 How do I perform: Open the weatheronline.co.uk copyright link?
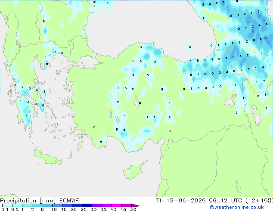[x=236, y=207]
